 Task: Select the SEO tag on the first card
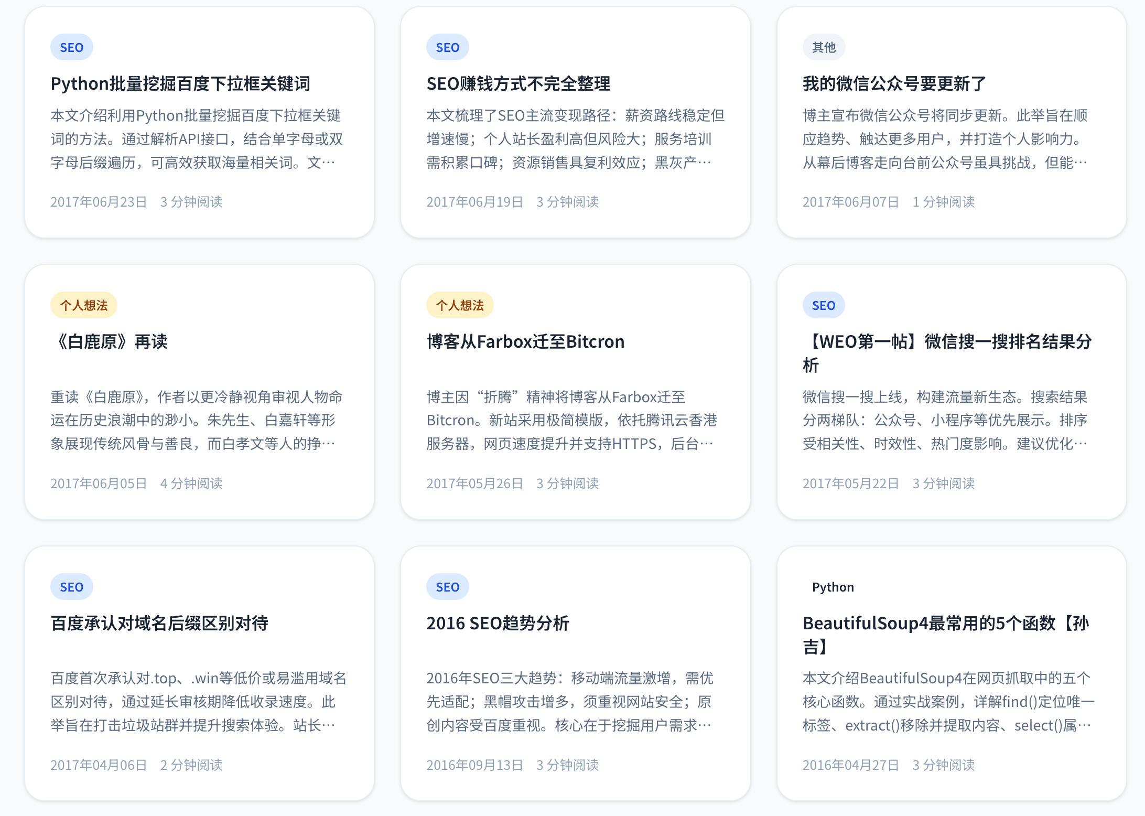point(71,47)
